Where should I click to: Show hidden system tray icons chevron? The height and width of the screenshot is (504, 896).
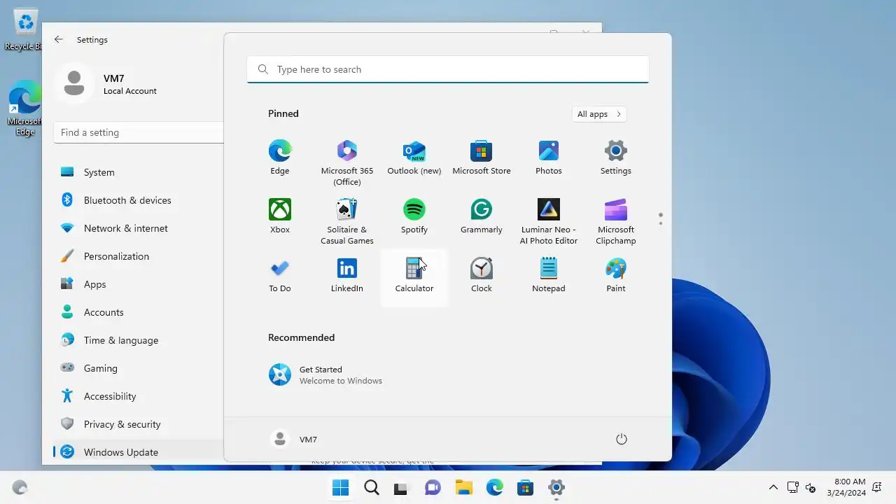[773, 488]
